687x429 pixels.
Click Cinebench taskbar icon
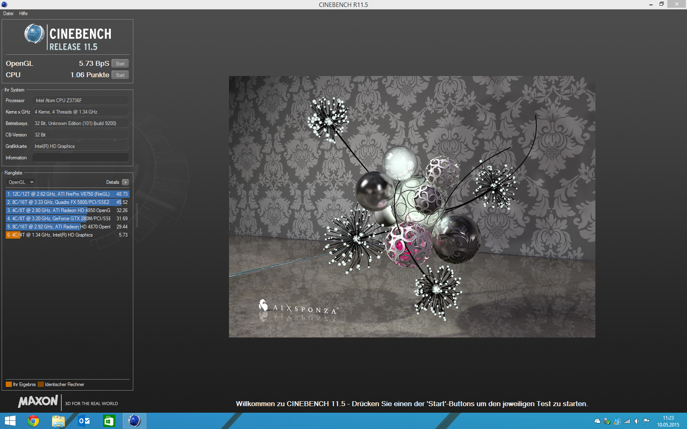[x=135, y=421]
